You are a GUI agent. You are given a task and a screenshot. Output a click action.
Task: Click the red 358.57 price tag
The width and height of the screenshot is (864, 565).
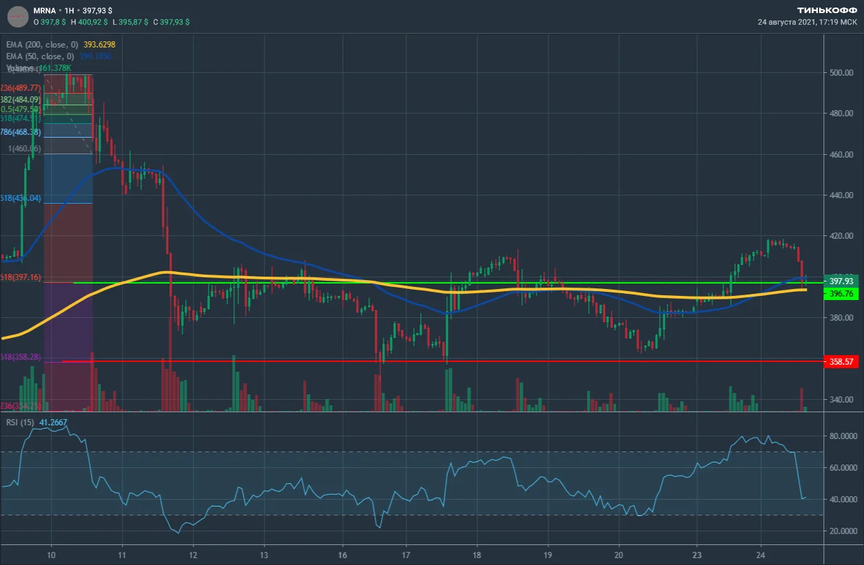pos(841,361)
